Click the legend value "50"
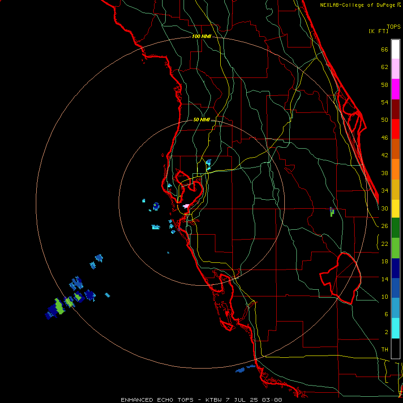This screenshot has height=403, width=403. click(x=385, y=120)
